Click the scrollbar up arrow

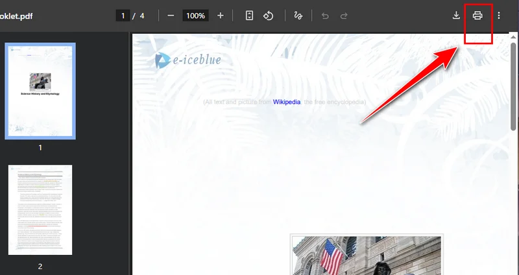click(513, 37)
